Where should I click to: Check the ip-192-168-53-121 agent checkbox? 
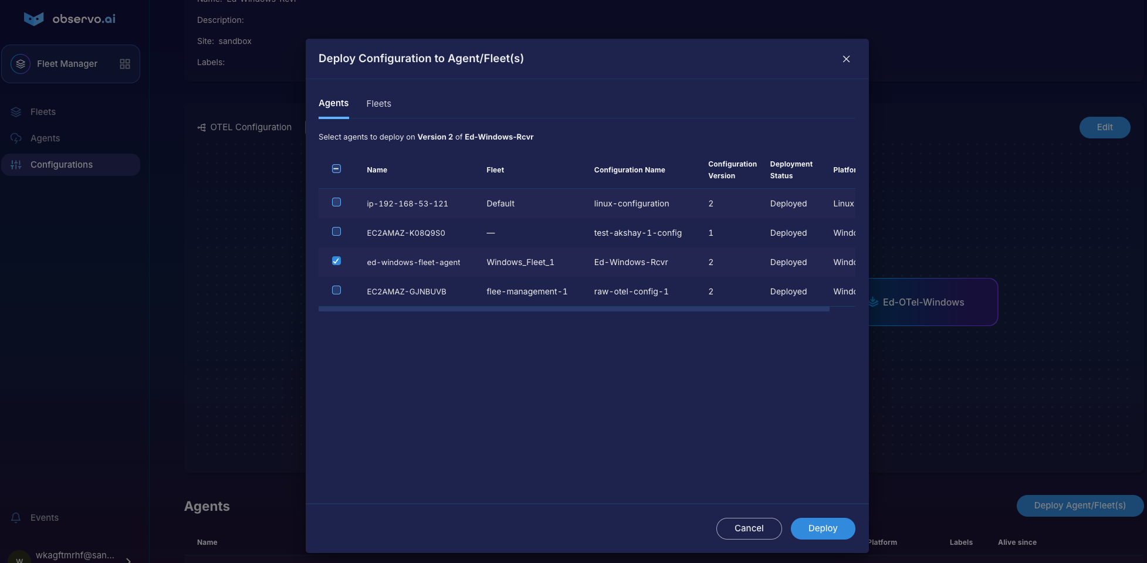[336, 202]
